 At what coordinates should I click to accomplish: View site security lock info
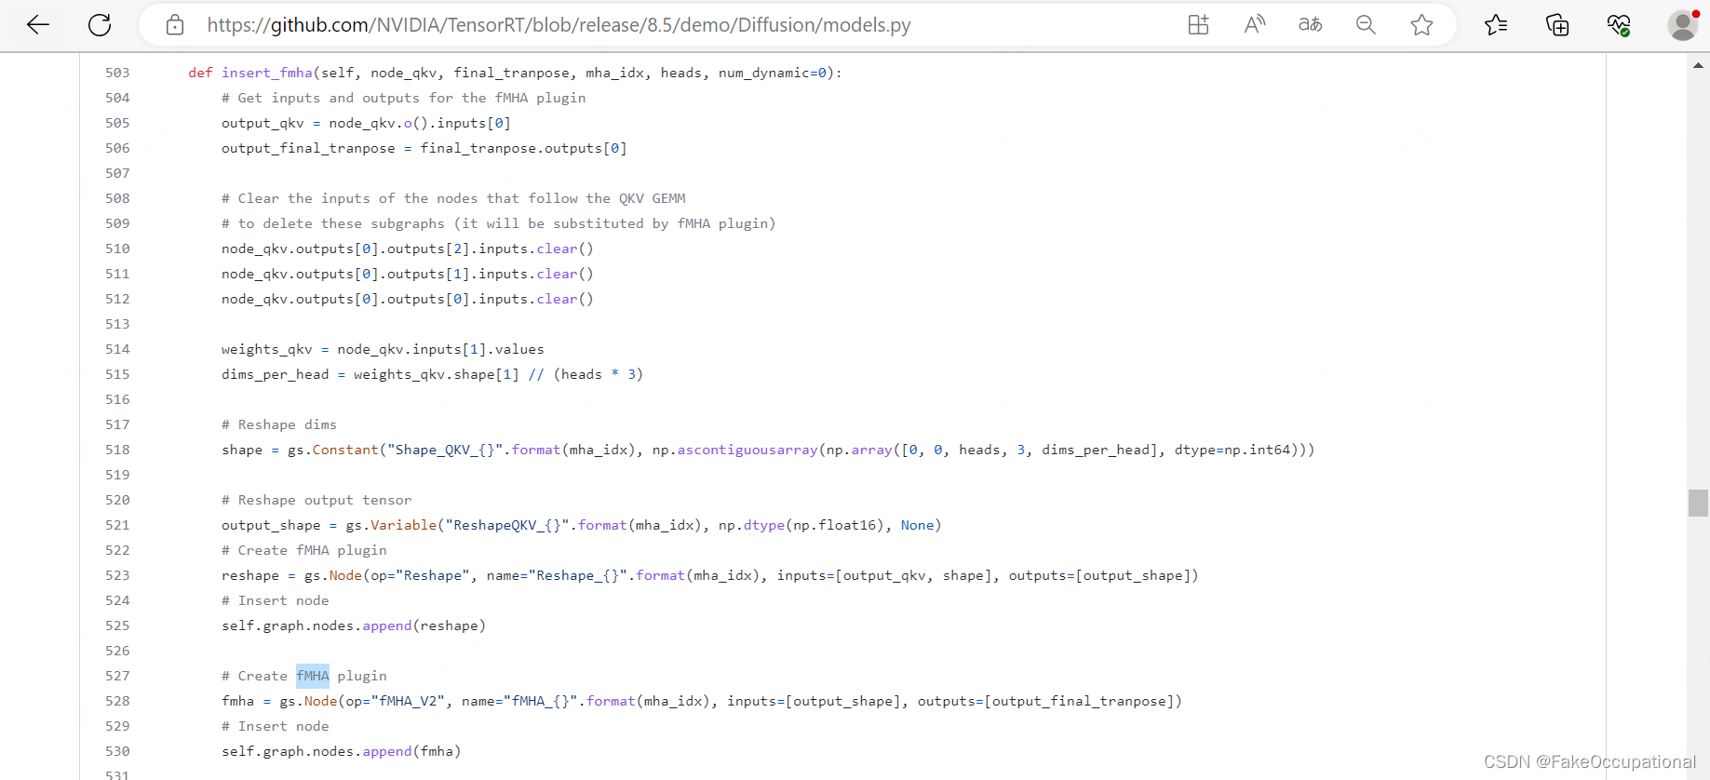(175, 25)
